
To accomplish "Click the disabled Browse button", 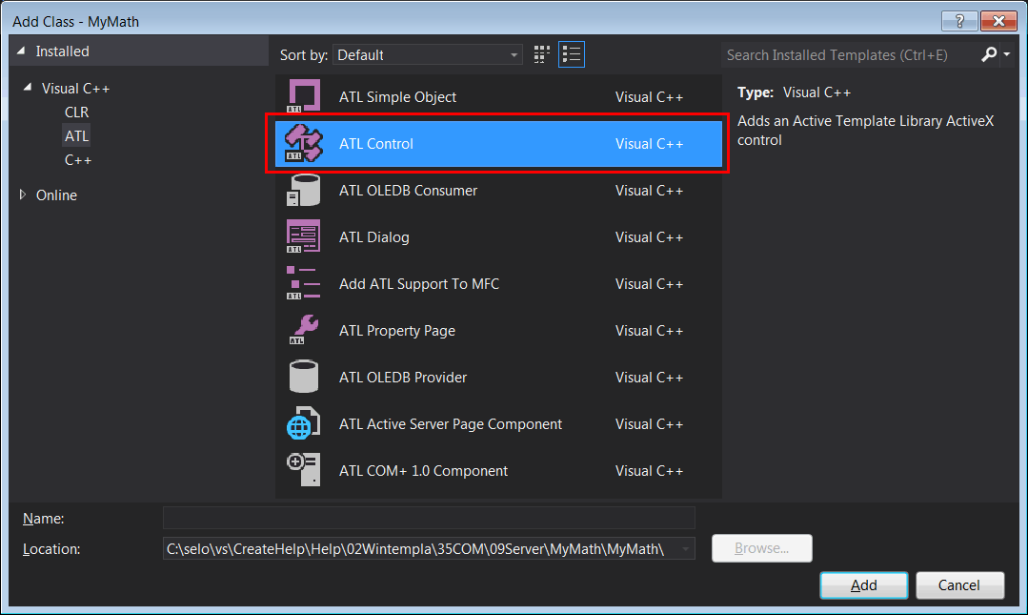I will (x=762, y=548).
